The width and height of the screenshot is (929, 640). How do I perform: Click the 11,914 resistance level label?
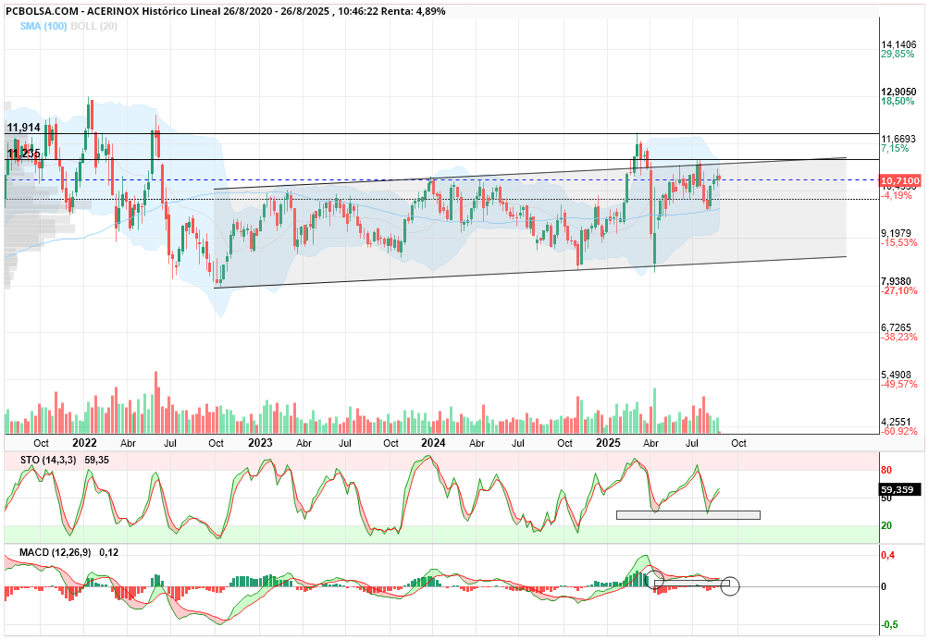point(24,128)
